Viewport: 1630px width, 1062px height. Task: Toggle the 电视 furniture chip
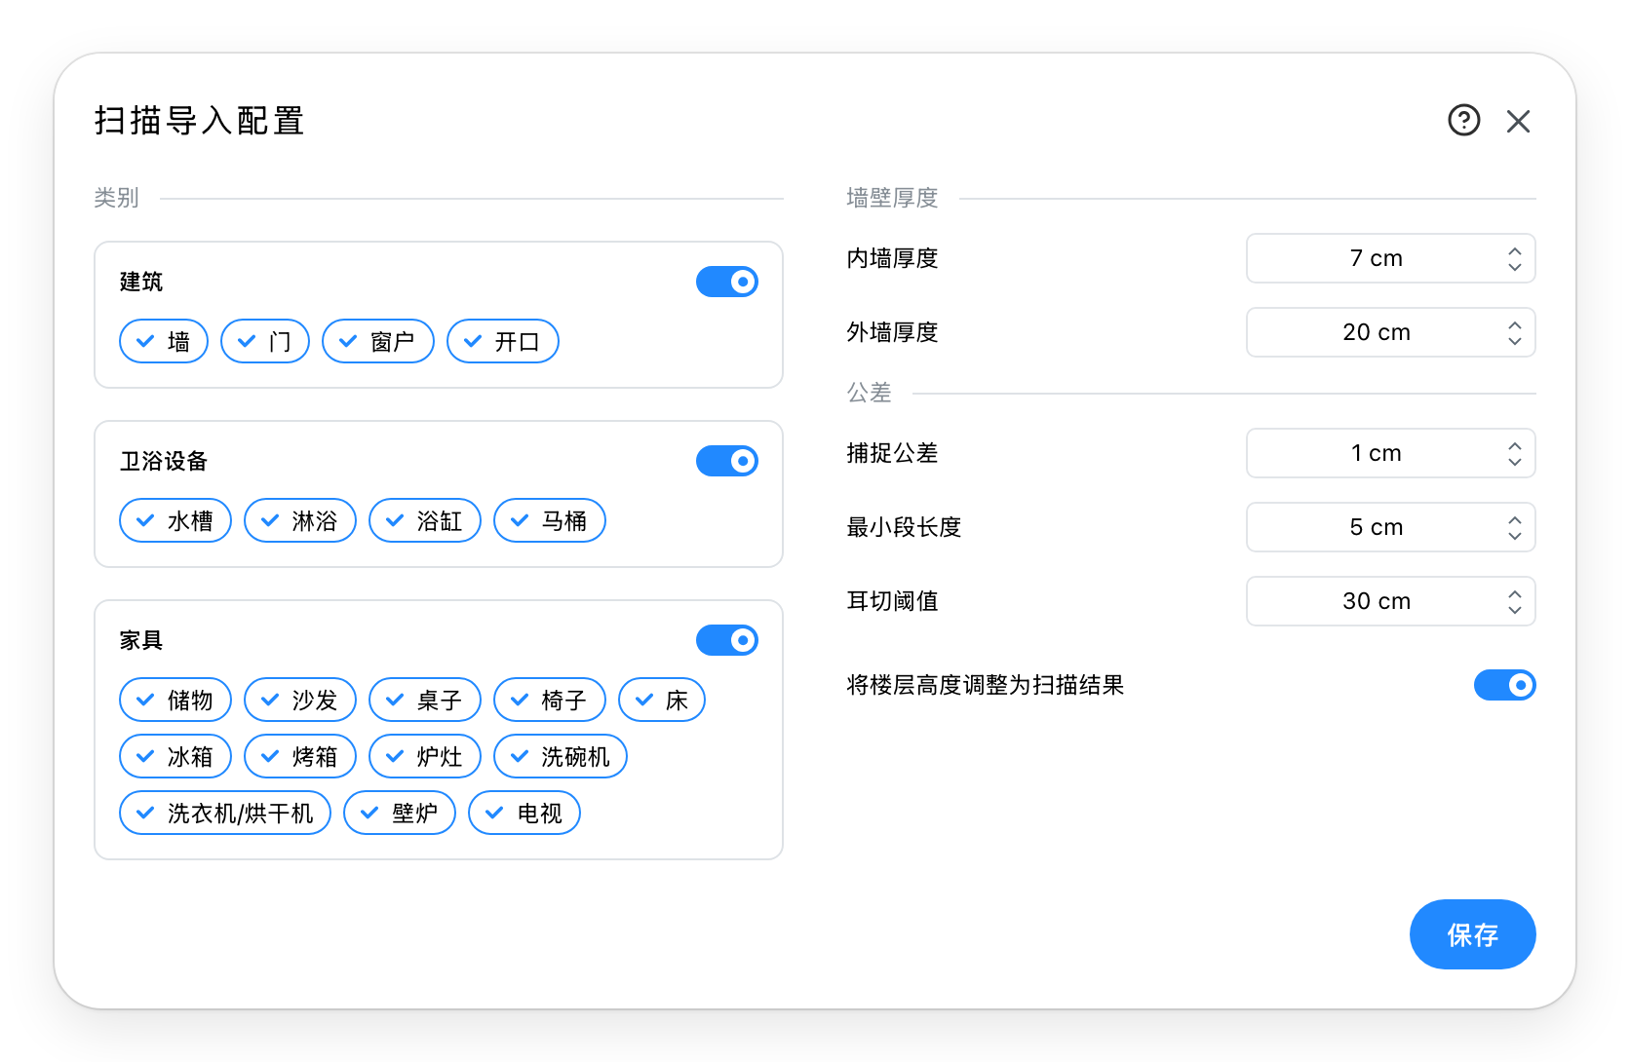tap(524, 813)
